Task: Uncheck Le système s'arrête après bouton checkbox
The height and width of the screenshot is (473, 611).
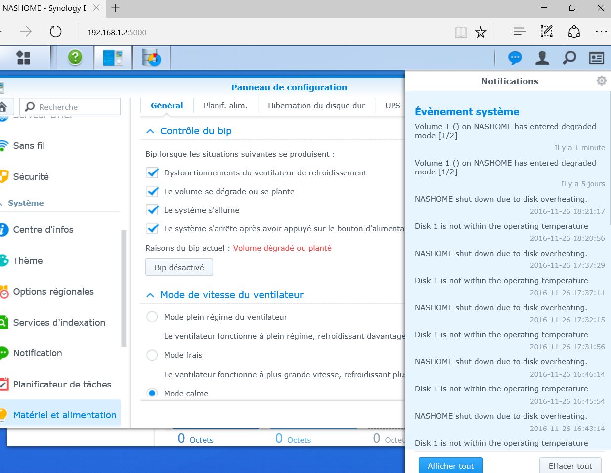Action: pos(153,229)
